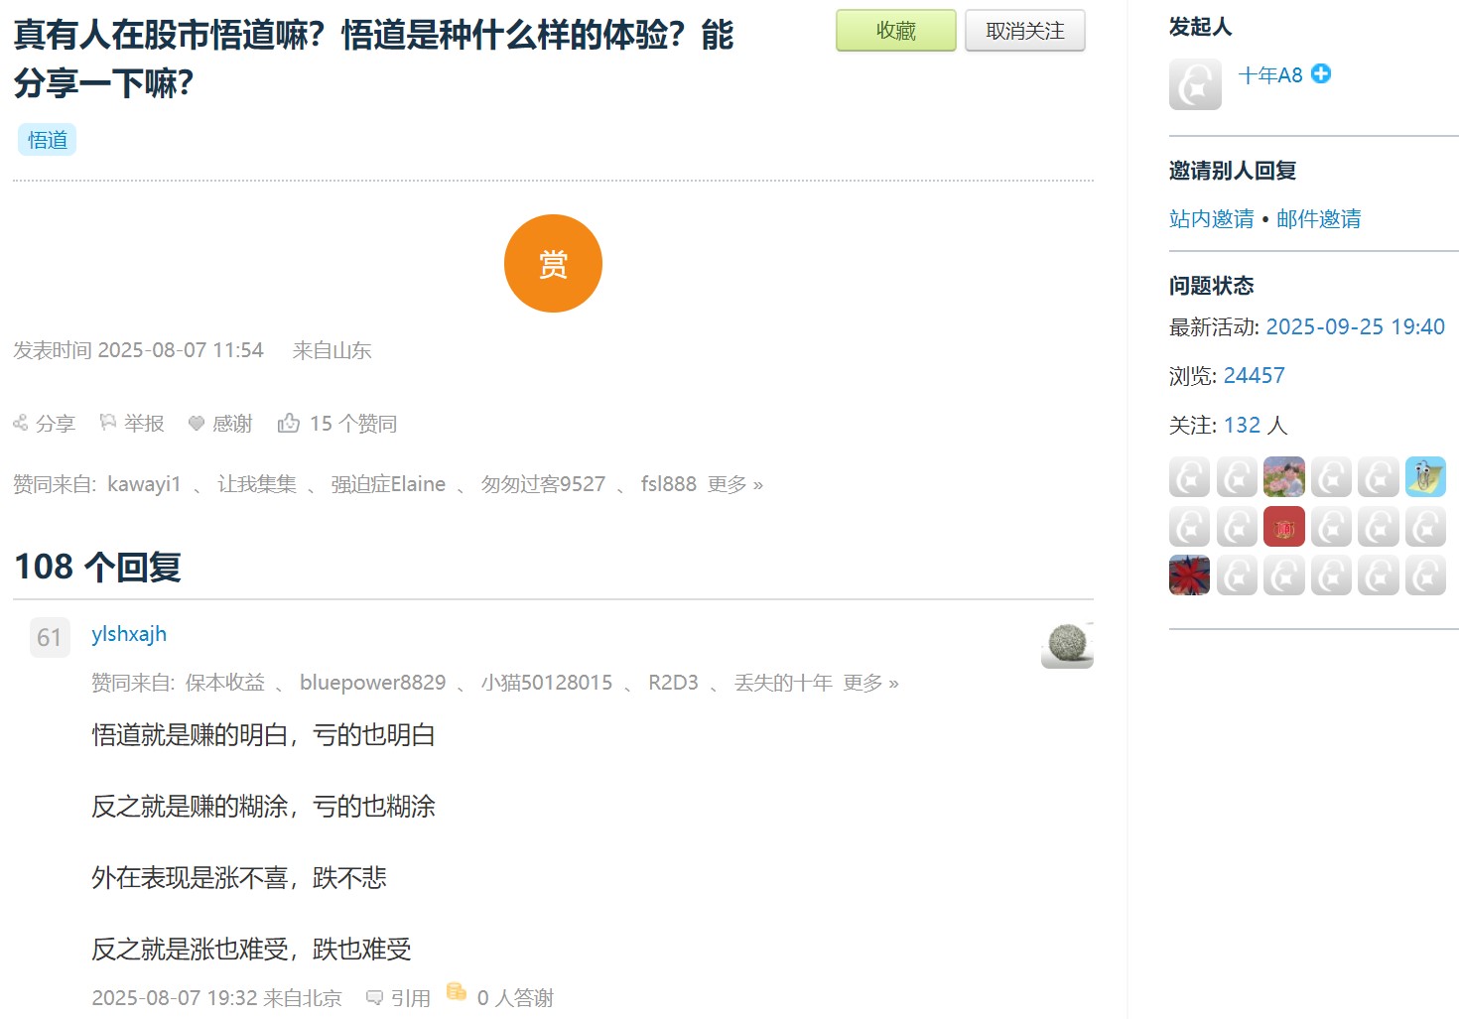Click the red flower follower avatar
This screenshot has width=1459, height=1019.
tap(1189, 575)
